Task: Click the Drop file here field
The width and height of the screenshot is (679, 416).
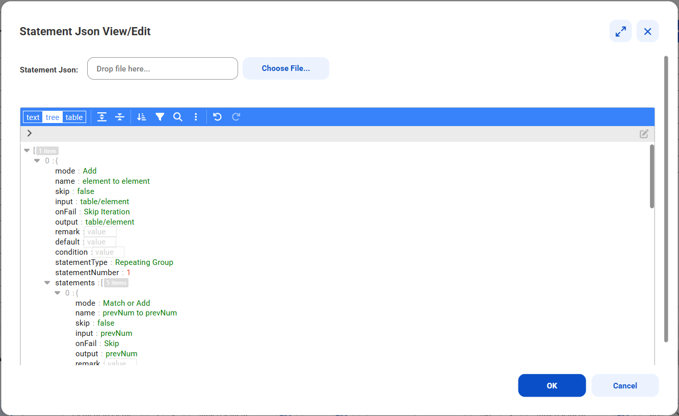Action: pos(163,68)
